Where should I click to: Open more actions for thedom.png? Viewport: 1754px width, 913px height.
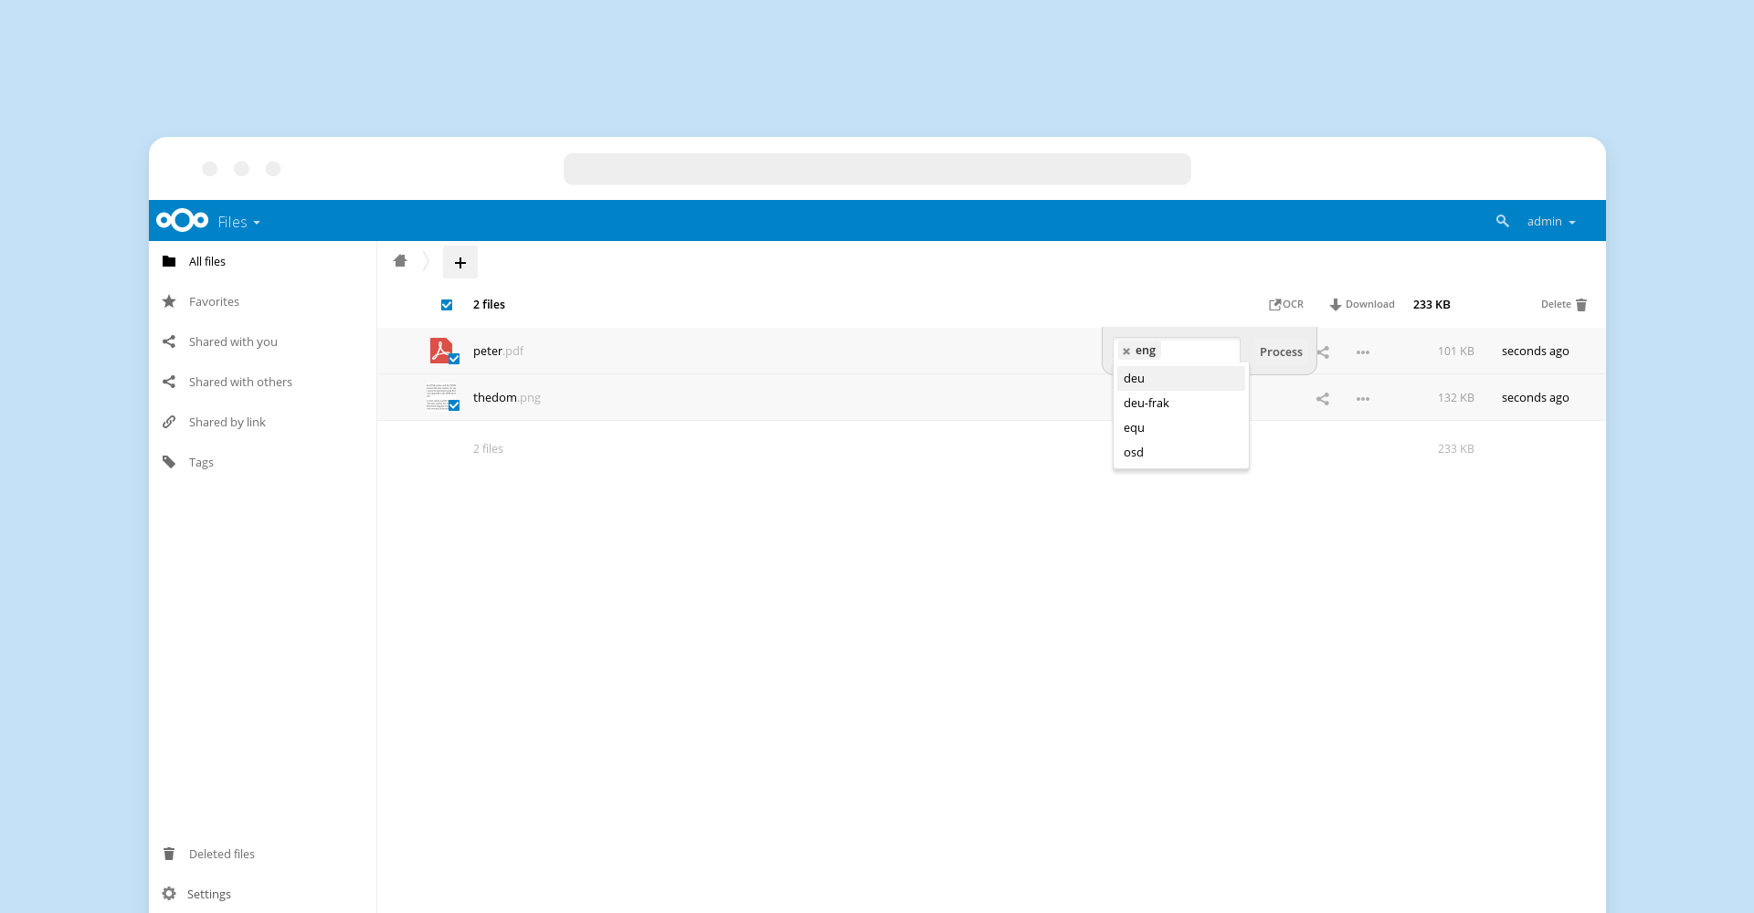click(1362, 399)
